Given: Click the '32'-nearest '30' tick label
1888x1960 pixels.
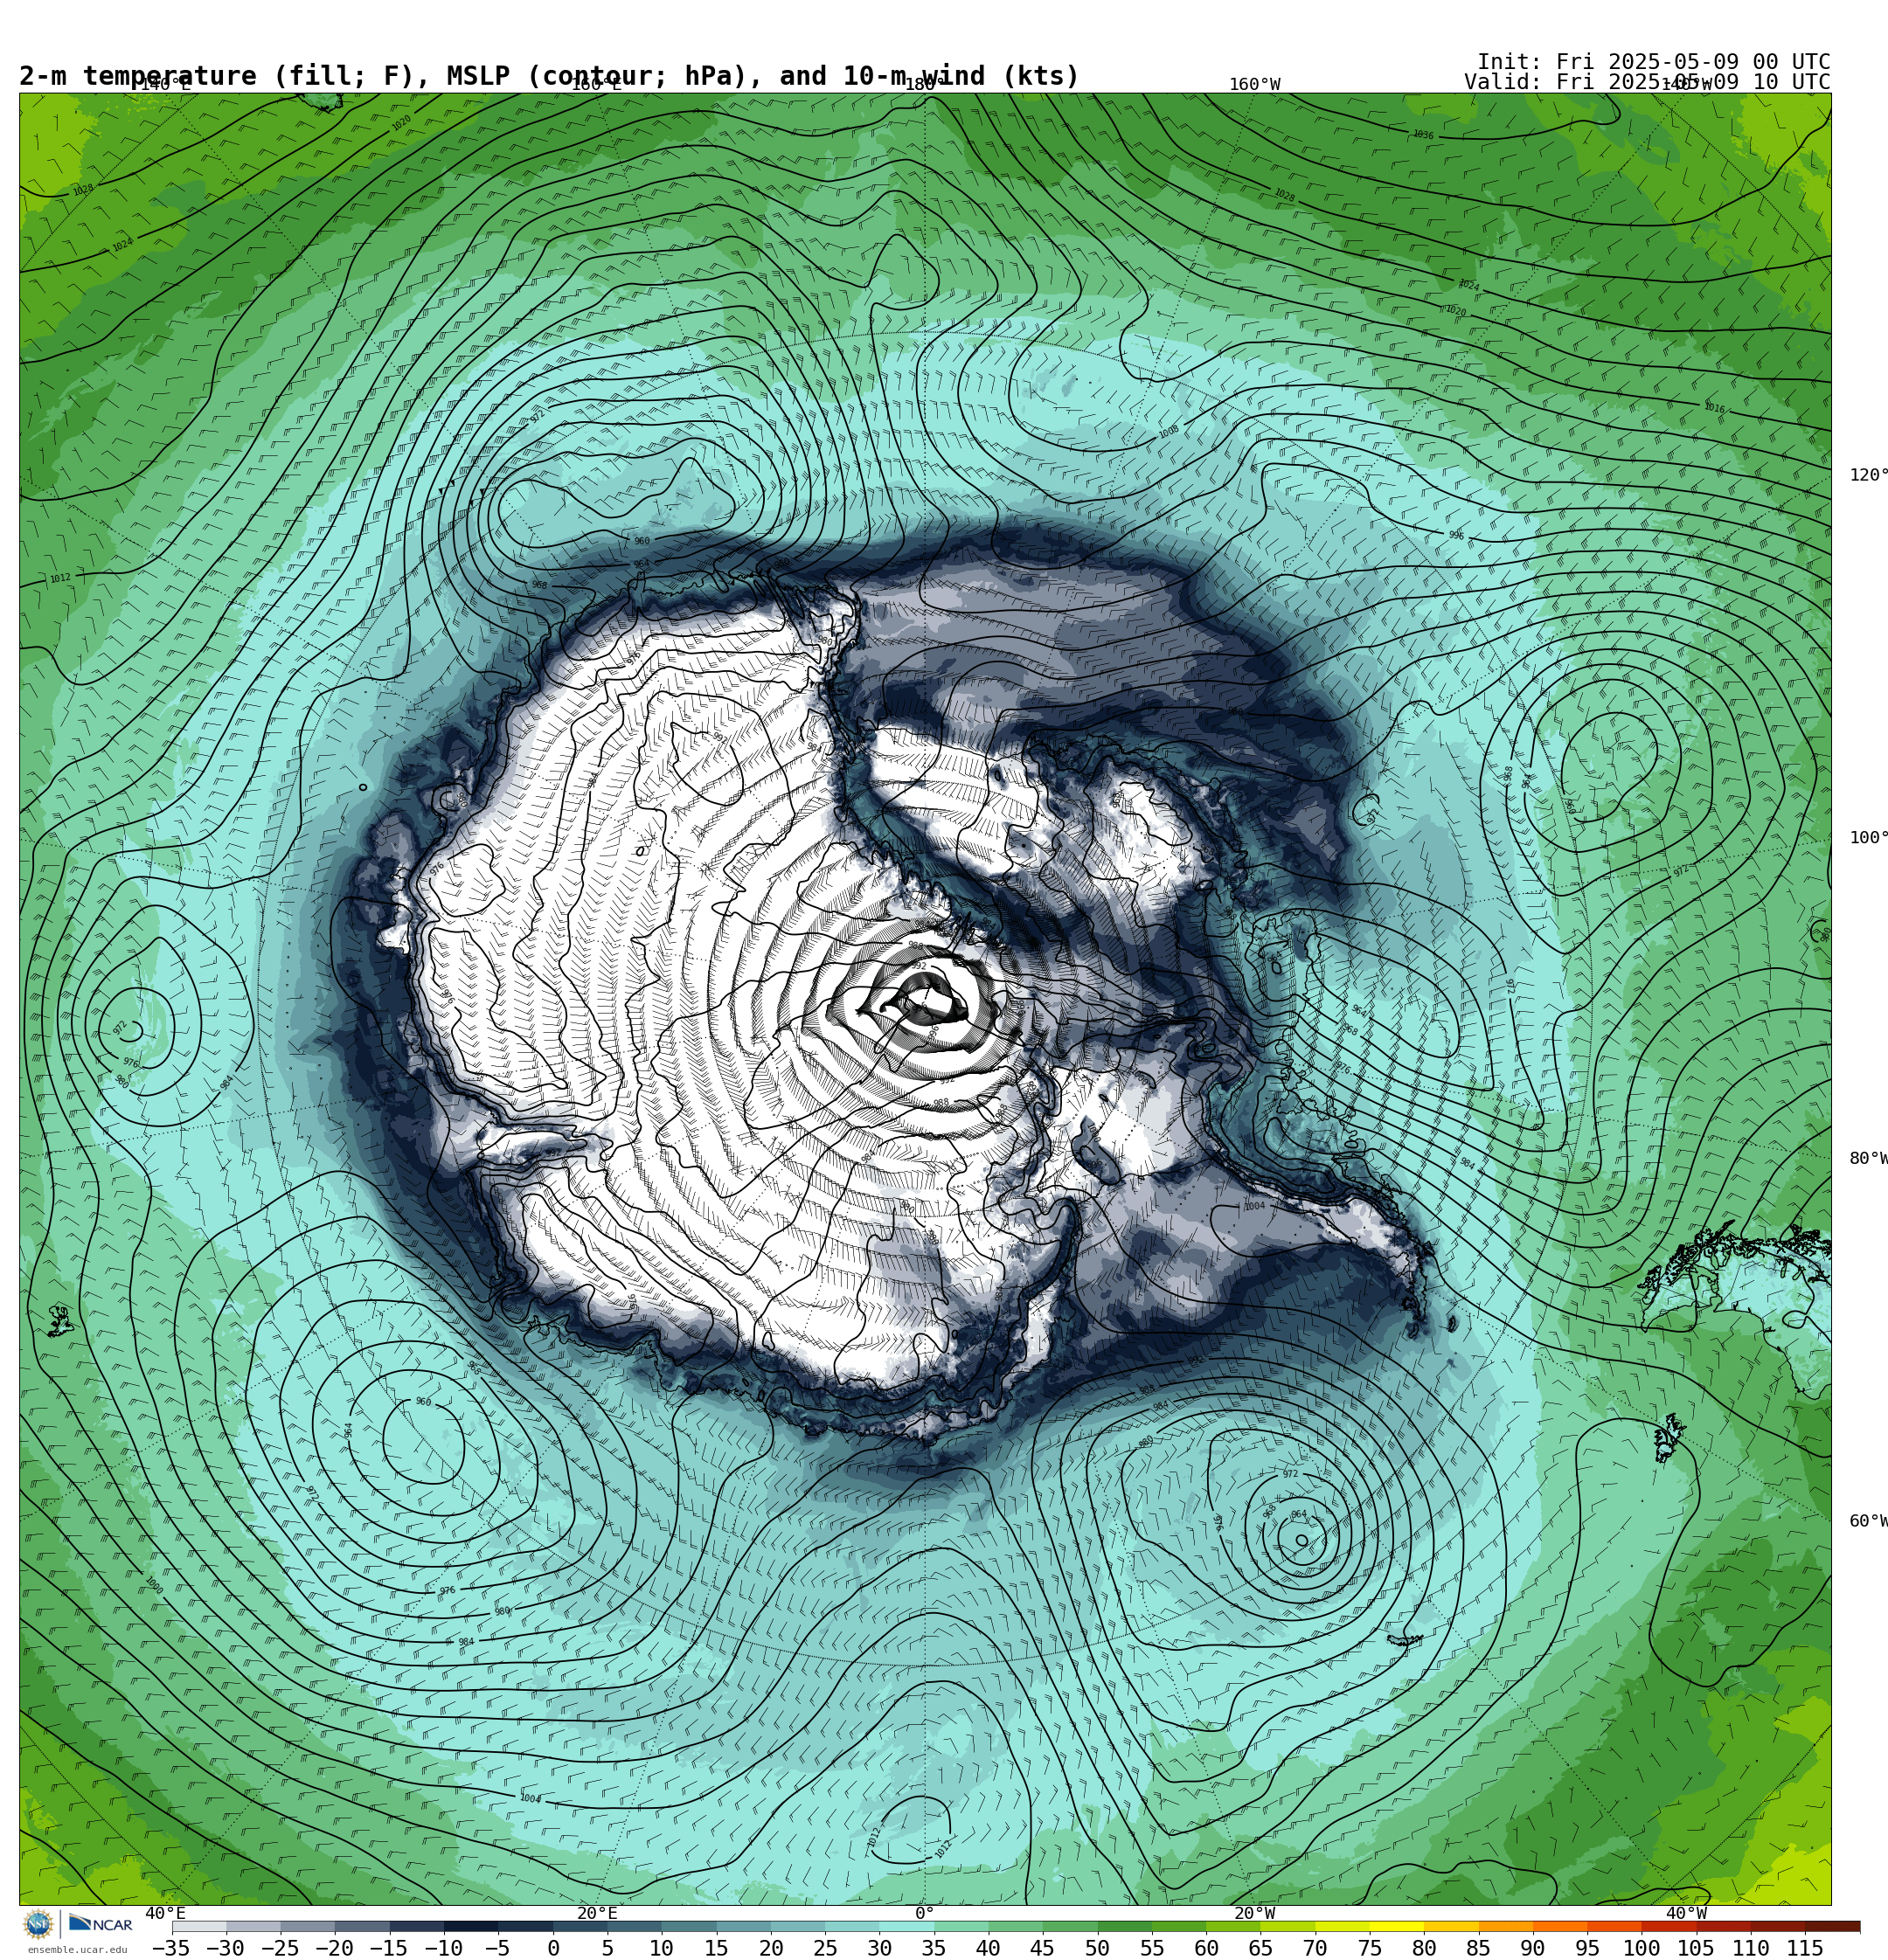Looking at the screenshot, I should click(879, 1948).
